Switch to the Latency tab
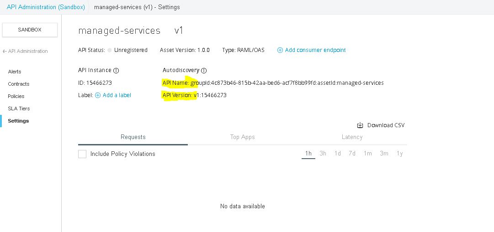Viewport: 494px width, 232px height. click(352, 137)
